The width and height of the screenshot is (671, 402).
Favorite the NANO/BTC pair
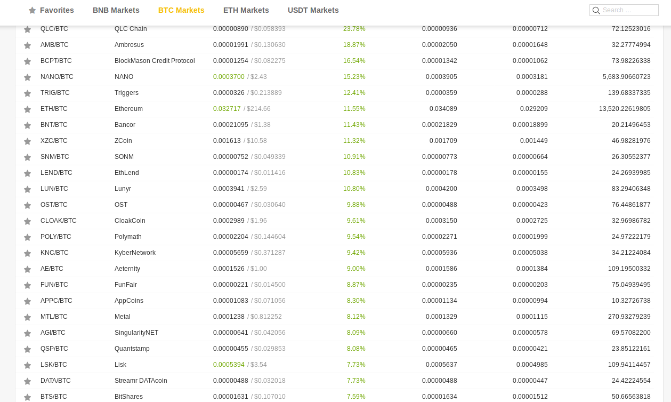point(27,77)
